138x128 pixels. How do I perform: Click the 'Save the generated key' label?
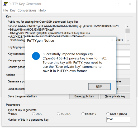coord(22,96)
